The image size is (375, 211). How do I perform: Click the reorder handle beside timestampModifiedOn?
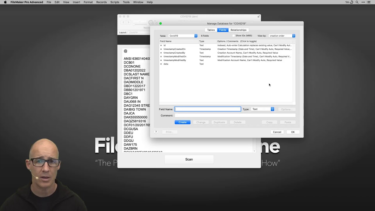coord(161,57)
